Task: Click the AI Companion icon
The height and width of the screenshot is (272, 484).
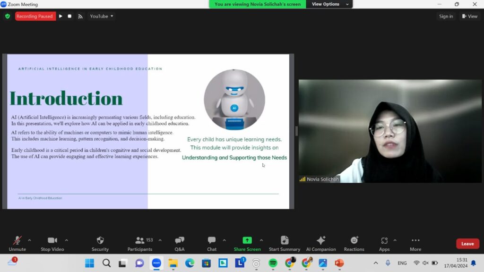Action: pos(321,240)
